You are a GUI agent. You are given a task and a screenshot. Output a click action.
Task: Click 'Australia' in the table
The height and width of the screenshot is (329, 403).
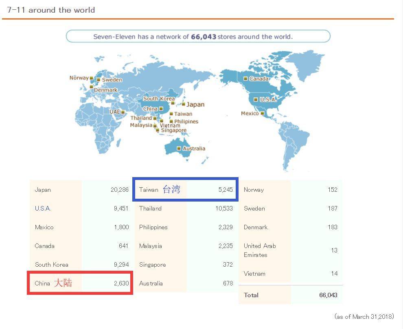click(151, 283)
